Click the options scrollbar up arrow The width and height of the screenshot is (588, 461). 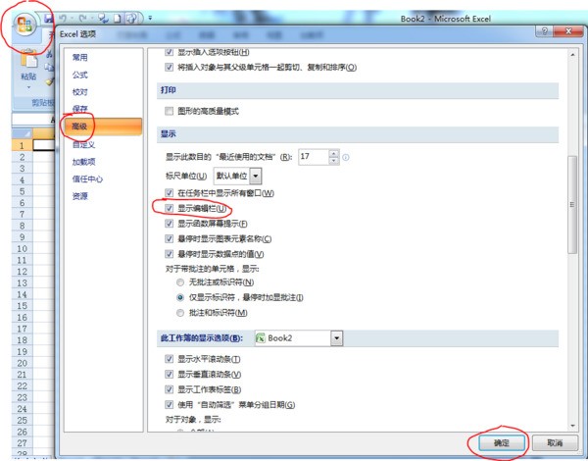(x=572, y=55)
